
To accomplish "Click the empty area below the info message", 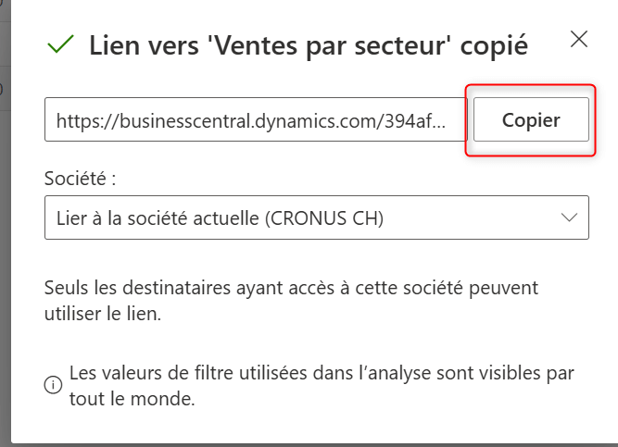I will (x=315, y=428).
